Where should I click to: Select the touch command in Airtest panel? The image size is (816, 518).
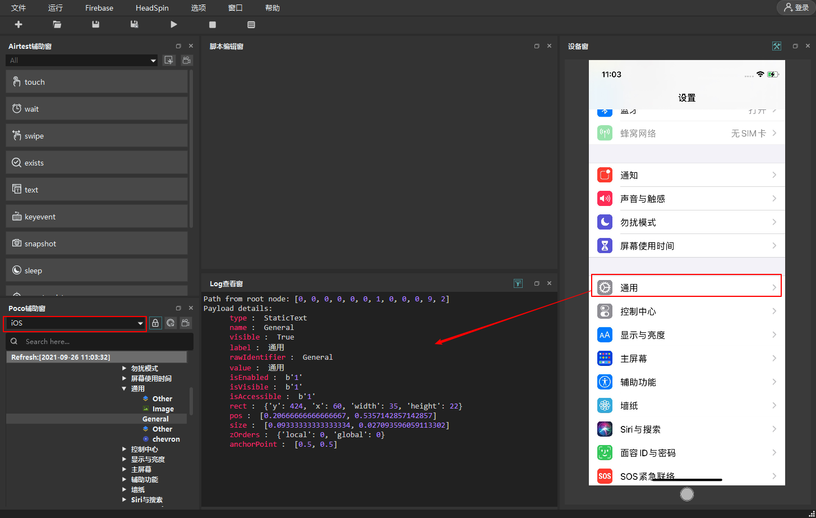(97, 82)
